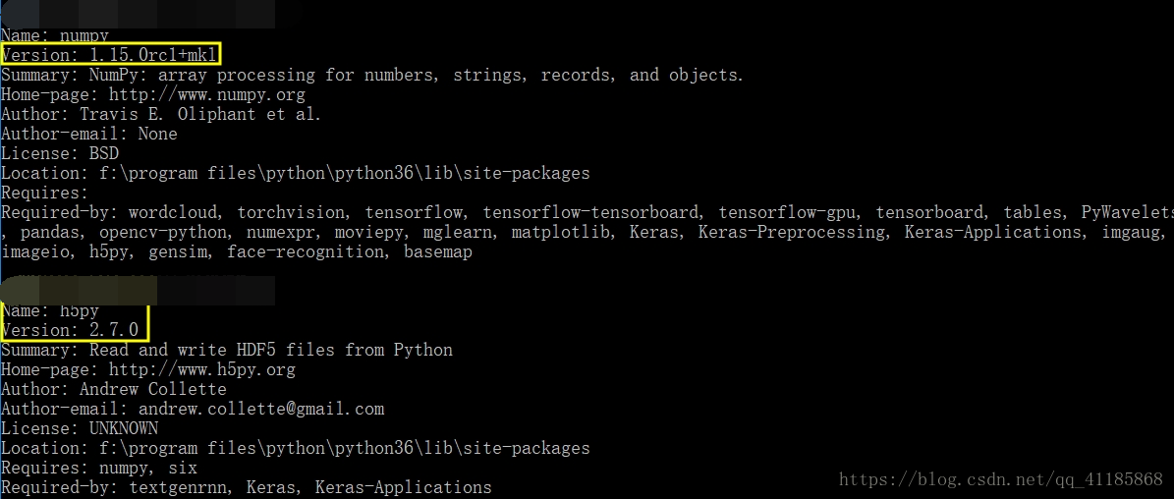The width and height of the screenshot is (1174, 499).
Task: Click 'Author: Travis E. Oliphant et al.'
Action: coord(161,115)
